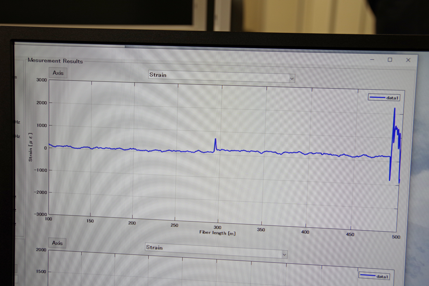Screen dimensions: 429x286
Task: Click the 1500 tick on the lower plot
Action: [41, 271]
